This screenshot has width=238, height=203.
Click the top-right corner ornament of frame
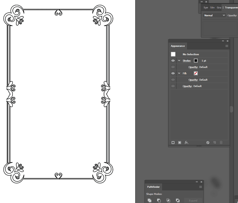pos(103,15)
